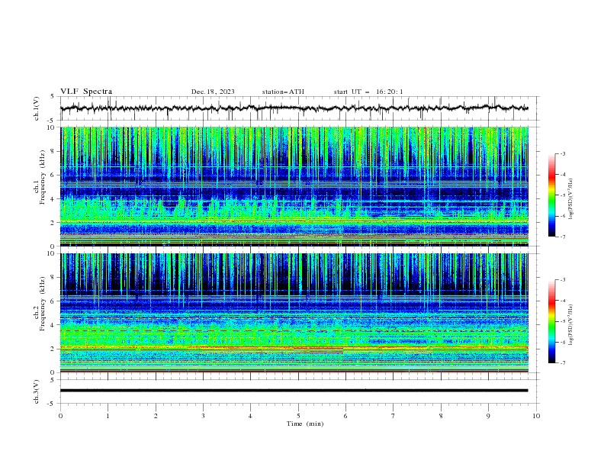
Task: Click the time axis tick label "9"
Action: pos(488,416)
